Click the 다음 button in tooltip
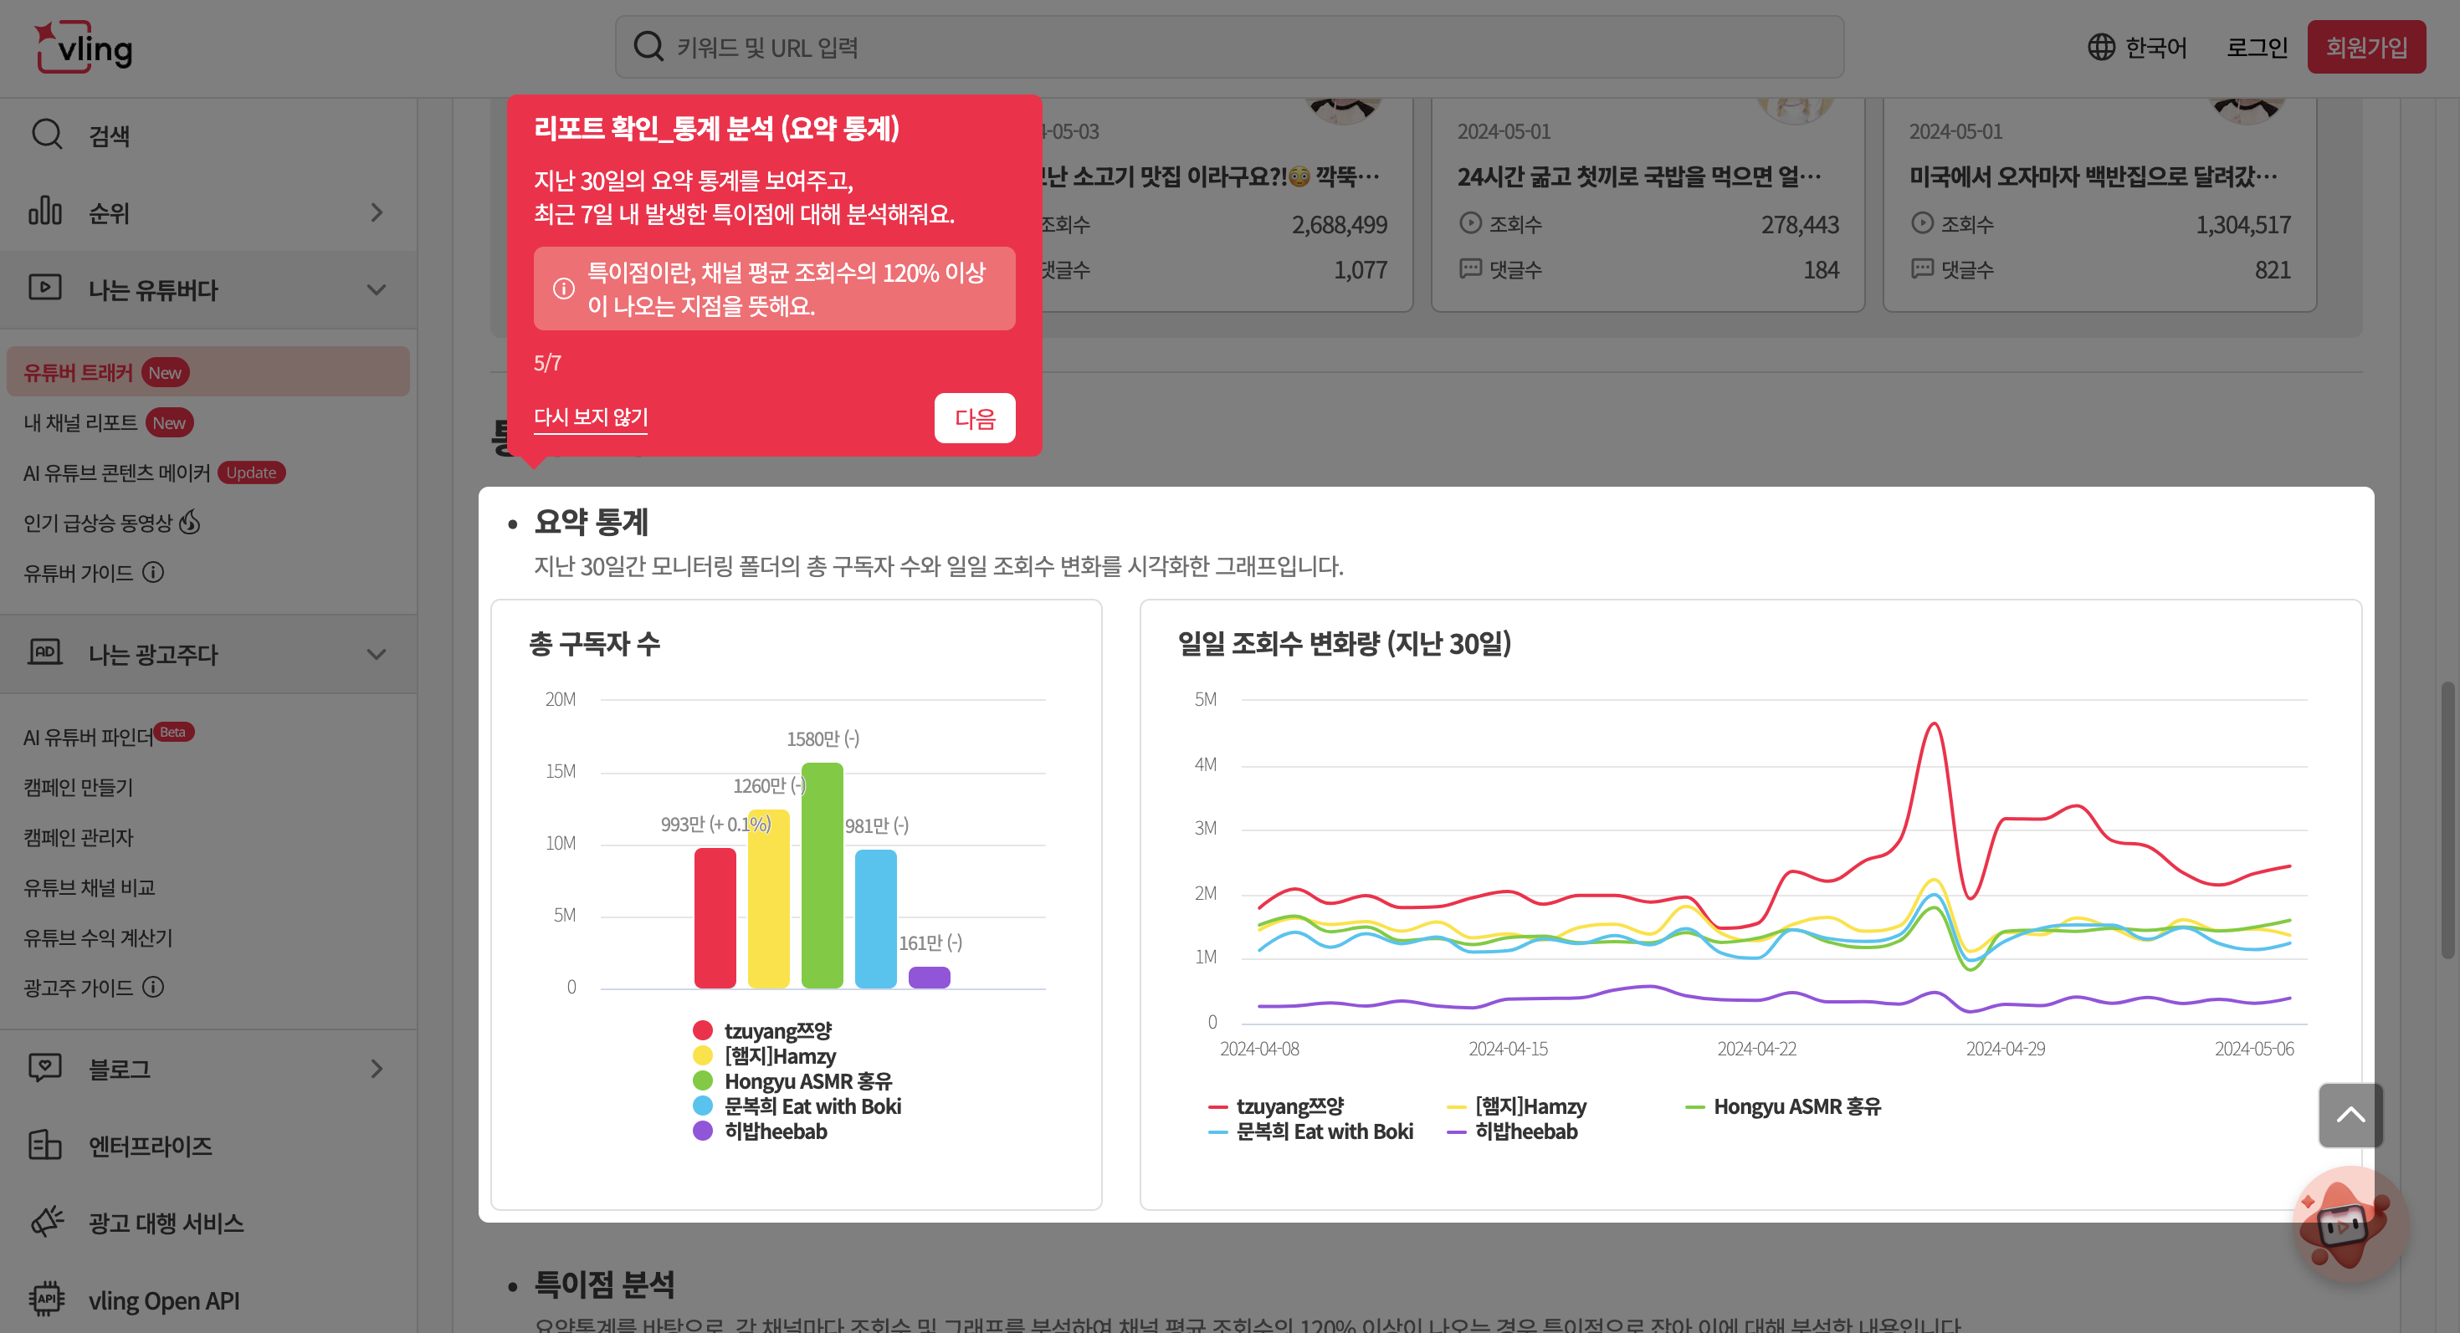The image size is (2460, 1333). pos(974,419)
